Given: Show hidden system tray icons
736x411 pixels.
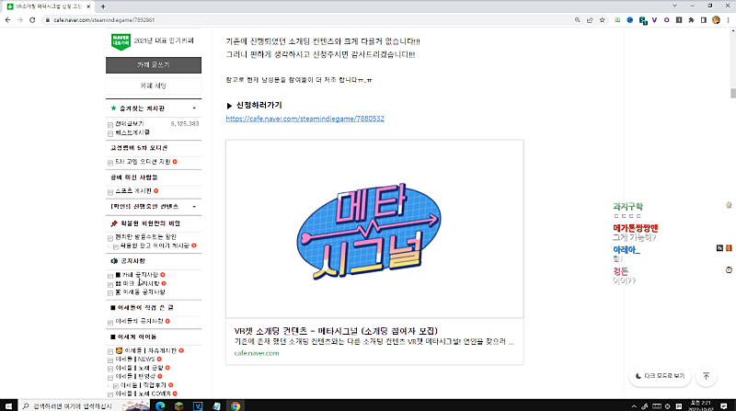Looking at the screenshot, I should pos(634,406).
